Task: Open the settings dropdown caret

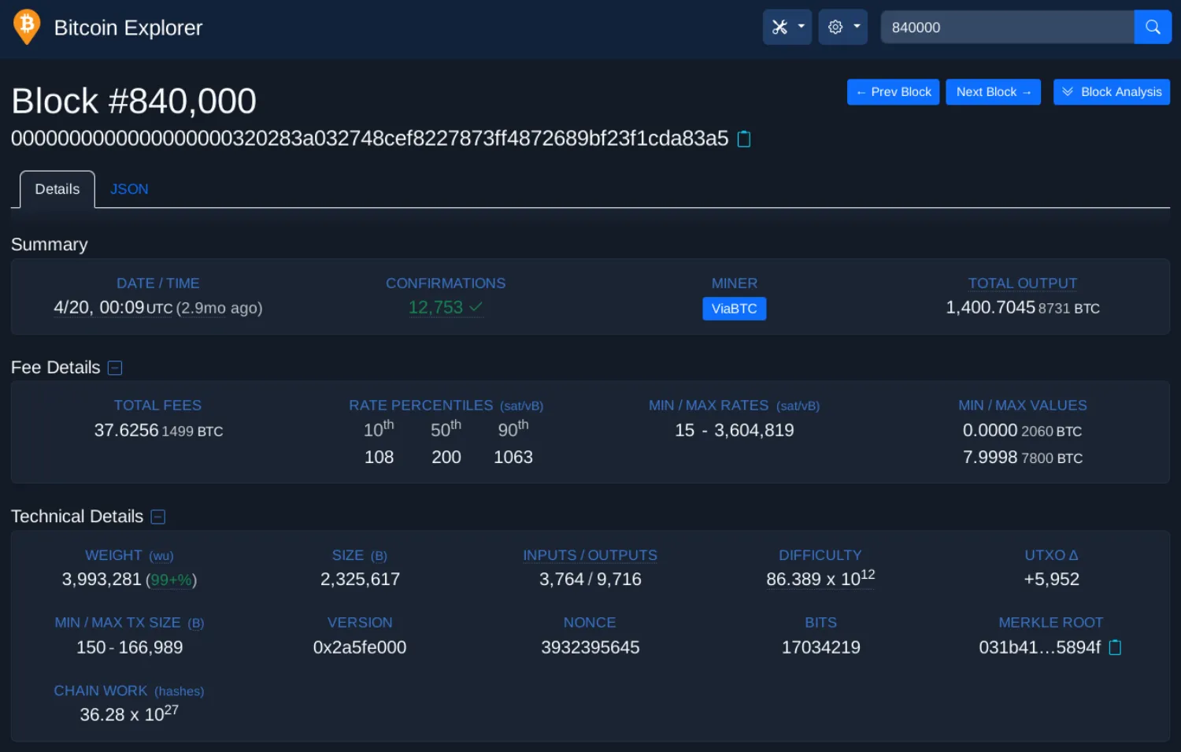Action: [x=857, y=26]
